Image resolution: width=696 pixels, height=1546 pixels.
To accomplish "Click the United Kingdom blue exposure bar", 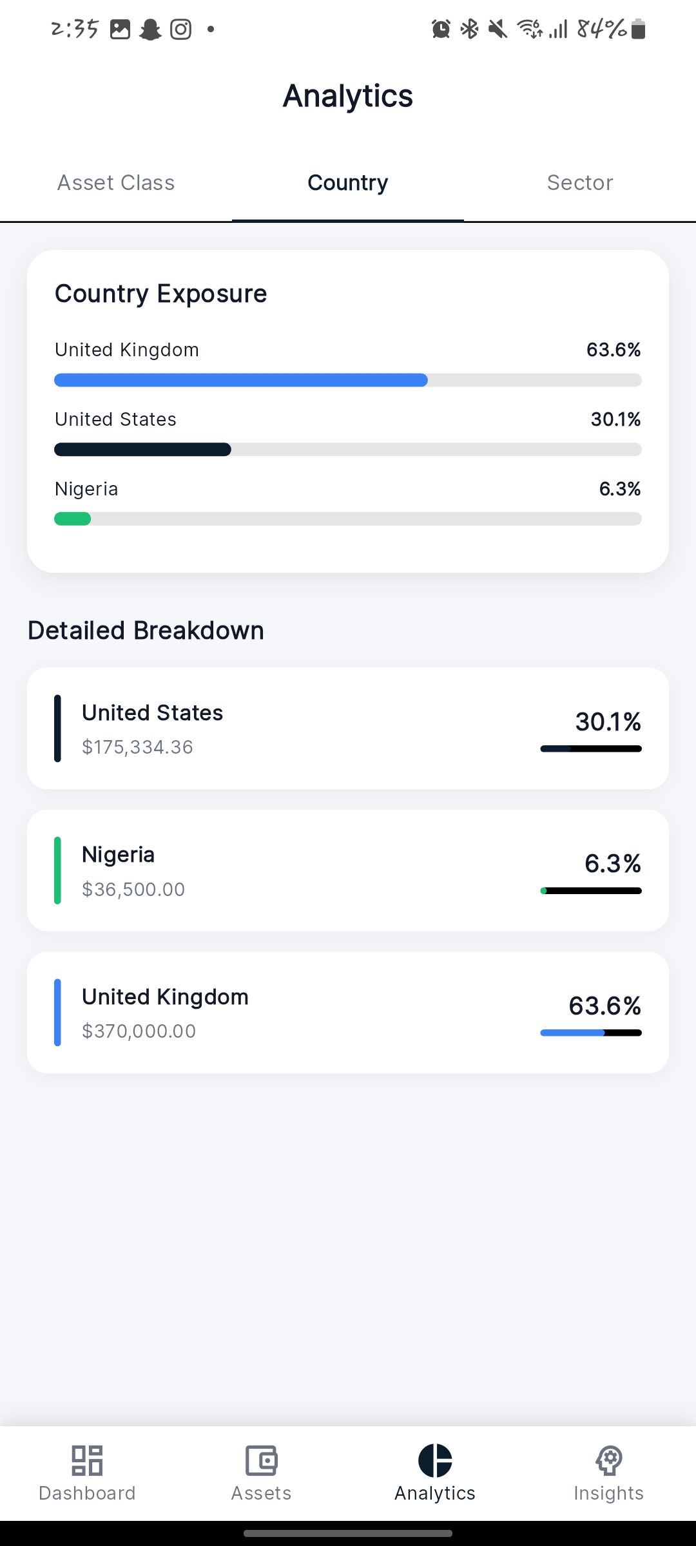I will 241,380.
